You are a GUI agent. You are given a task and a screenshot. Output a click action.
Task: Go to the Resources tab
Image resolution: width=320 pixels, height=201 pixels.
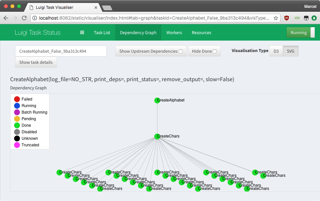tap(202, 32)
